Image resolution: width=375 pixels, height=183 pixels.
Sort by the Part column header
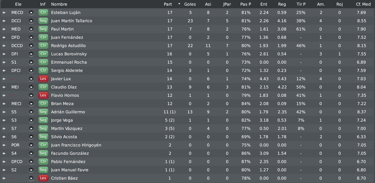coord(168,4)
